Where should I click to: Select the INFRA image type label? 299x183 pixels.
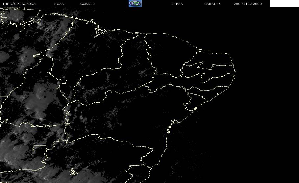pyautogui.click(x=177, y=4)
